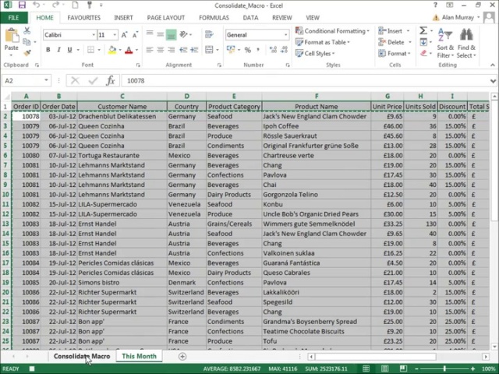Open Cell Styles dropdown
The image size is (499, 374).
[x=315, y=54]
